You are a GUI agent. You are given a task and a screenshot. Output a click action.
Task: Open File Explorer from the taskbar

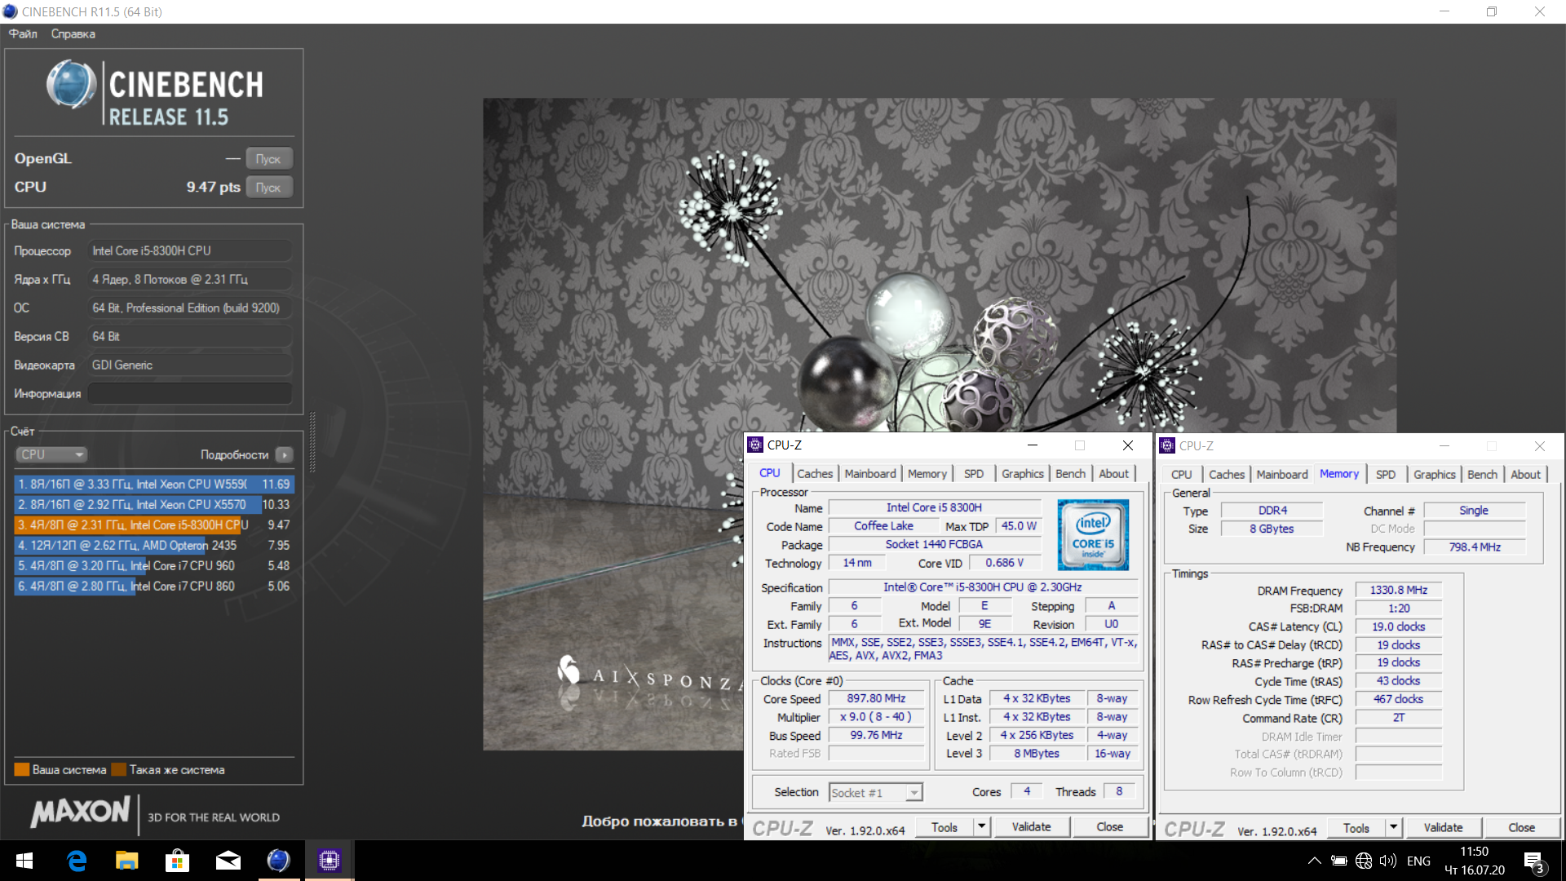(x=127, y=861)
